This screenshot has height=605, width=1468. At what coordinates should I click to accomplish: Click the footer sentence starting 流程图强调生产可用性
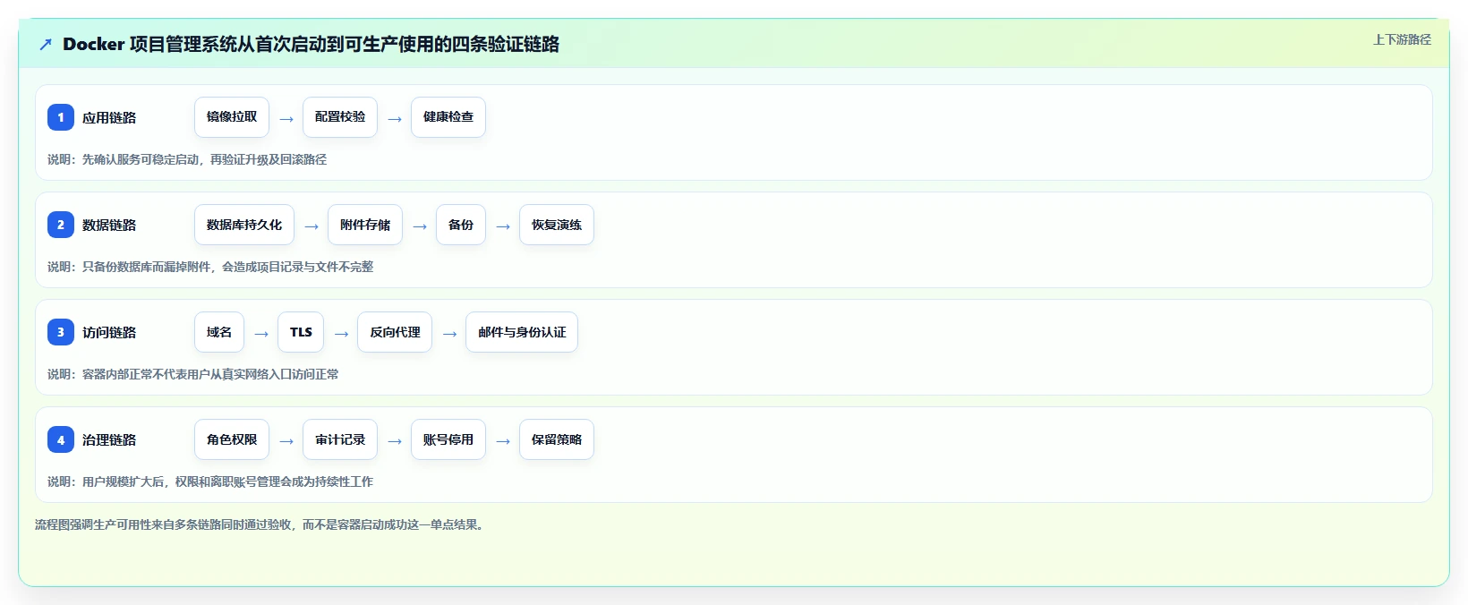[x=261, y=524]
